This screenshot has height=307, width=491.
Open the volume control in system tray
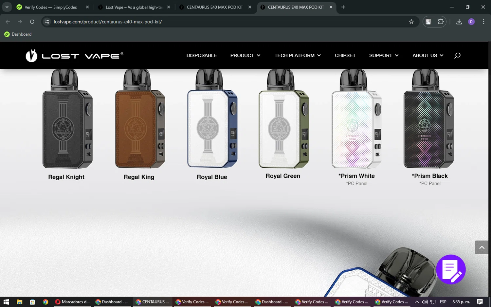click(425, 302)
